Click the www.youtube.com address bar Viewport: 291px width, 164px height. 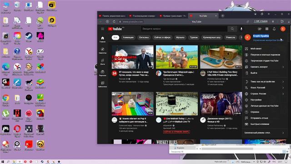[x=133, y=21]
